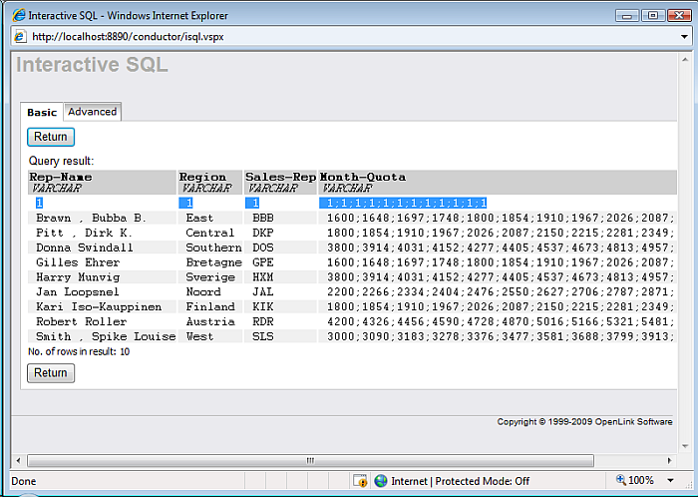Open the Advanced tab
698x497 pixels.
(x=92, y=112)
